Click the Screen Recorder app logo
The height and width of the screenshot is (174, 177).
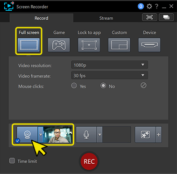(x=8, y=6)
